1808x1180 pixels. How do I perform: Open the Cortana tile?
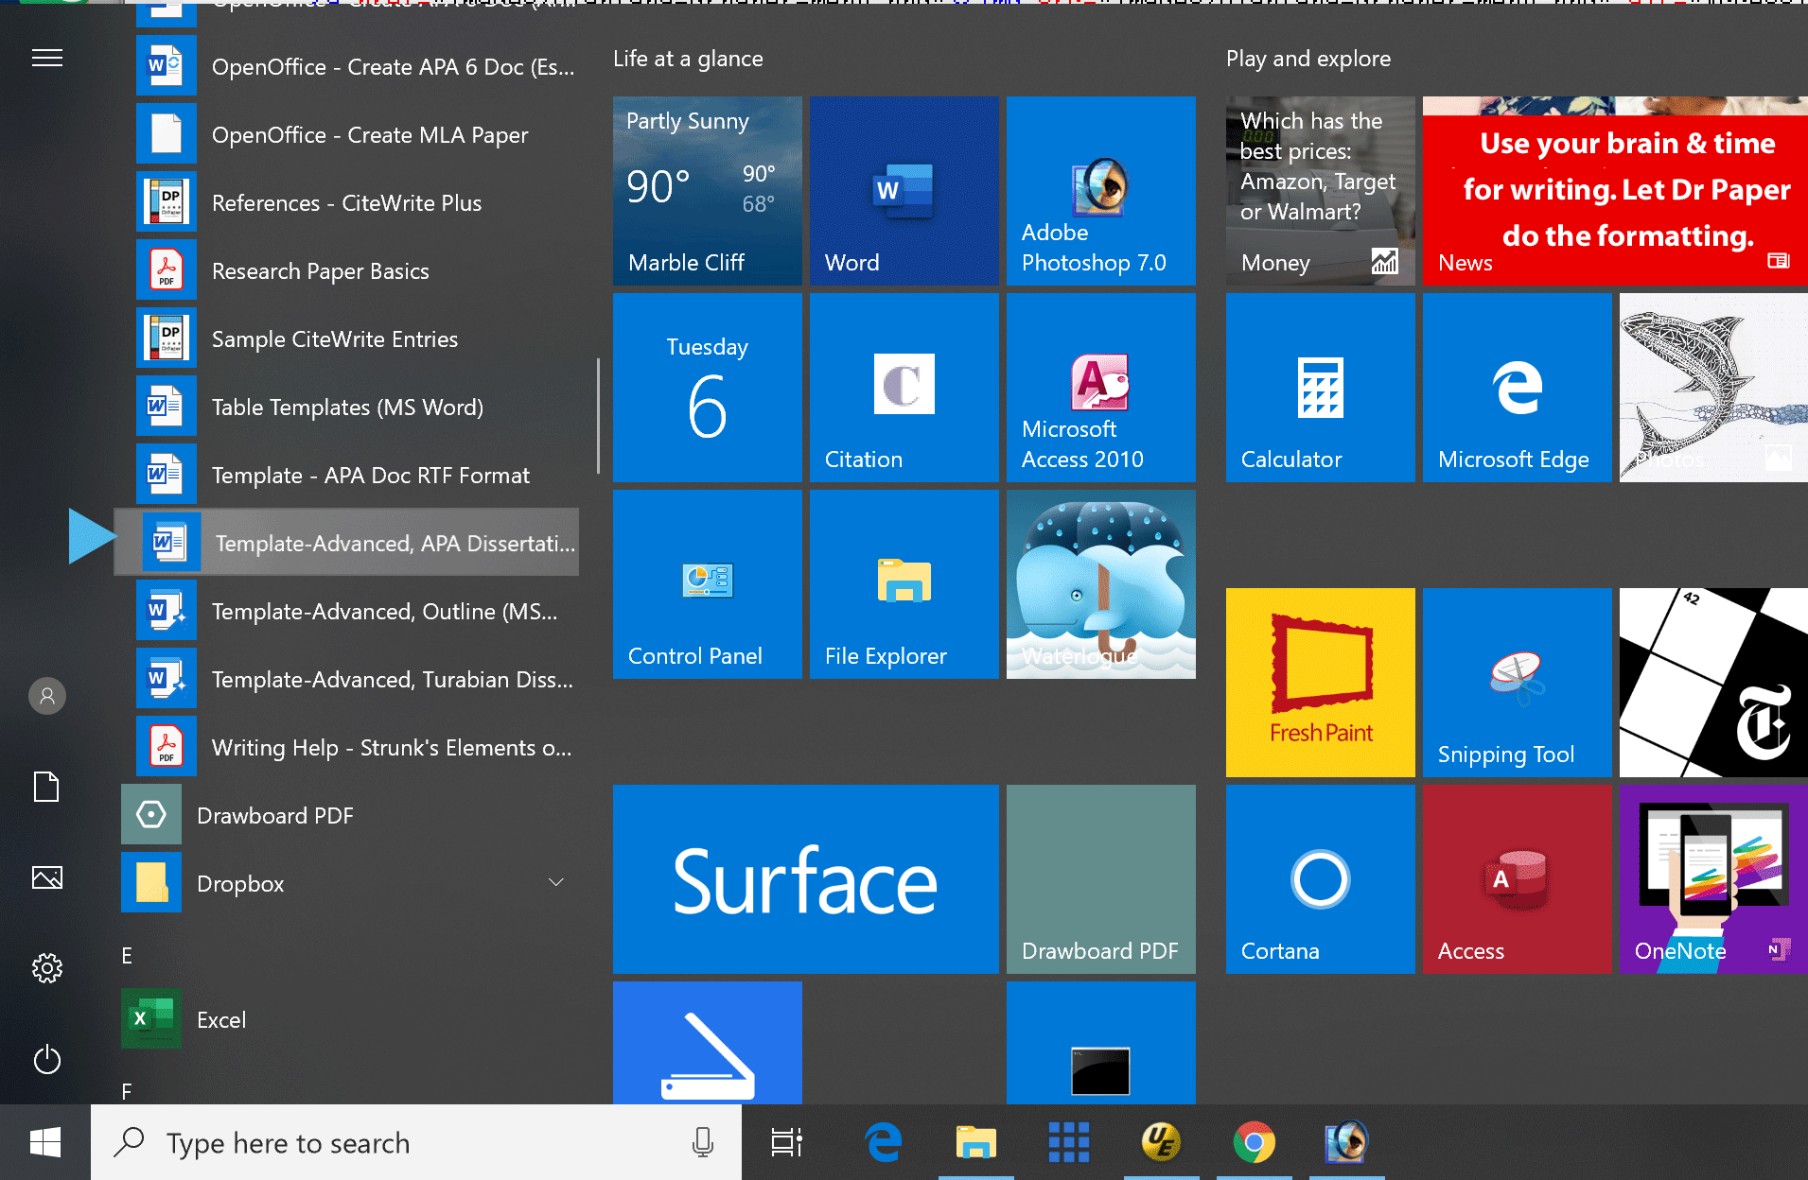point(1320,879)
